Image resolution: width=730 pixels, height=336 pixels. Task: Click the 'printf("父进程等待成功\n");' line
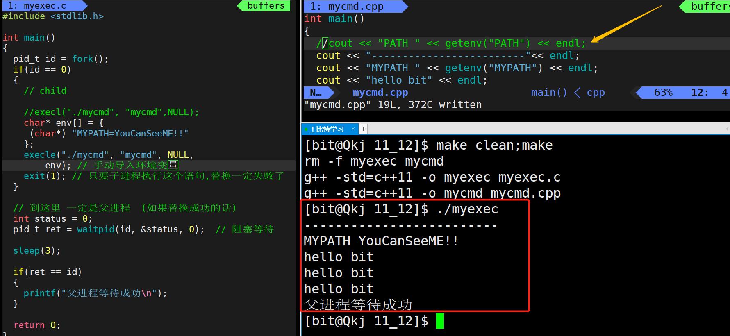95,293
